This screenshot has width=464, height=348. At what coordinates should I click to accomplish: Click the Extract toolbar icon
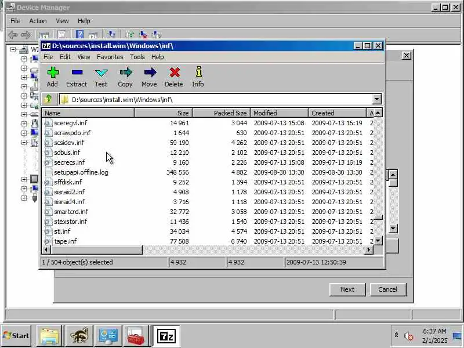tap(77, 72)
